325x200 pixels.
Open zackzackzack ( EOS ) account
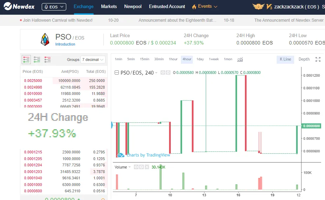297,7
